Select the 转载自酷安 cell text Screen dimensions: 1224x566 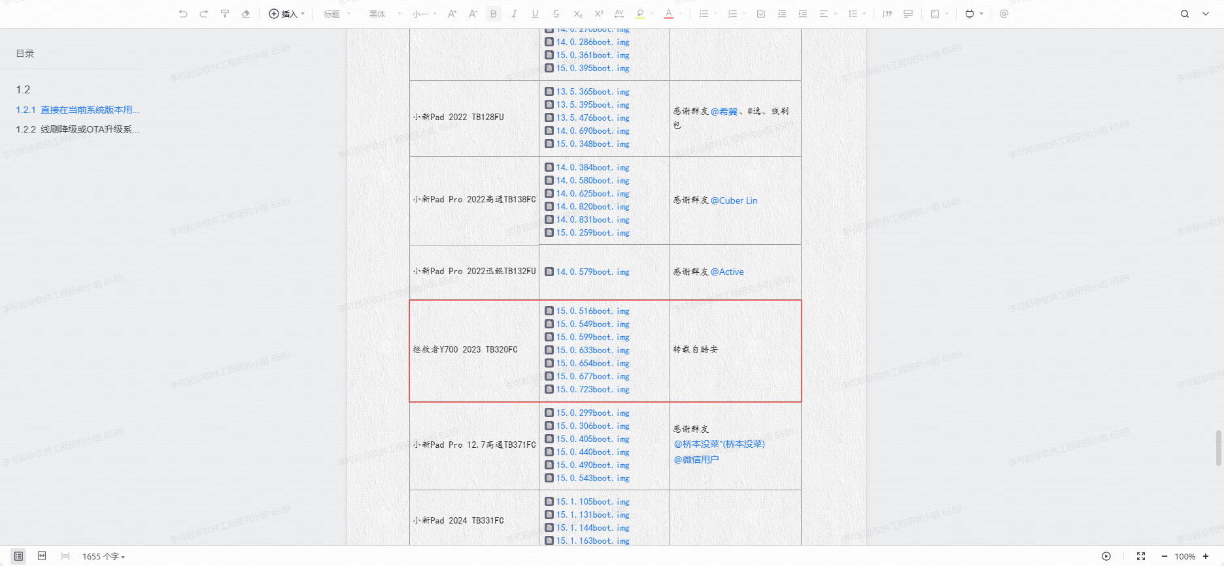[696, 350]
